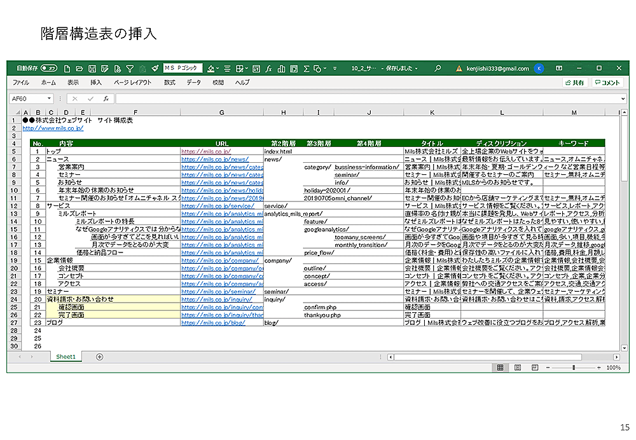Expand the Name Box dropdown arrow
The image size is (636, 440).
pyautogui.click(x=49, y=99)
